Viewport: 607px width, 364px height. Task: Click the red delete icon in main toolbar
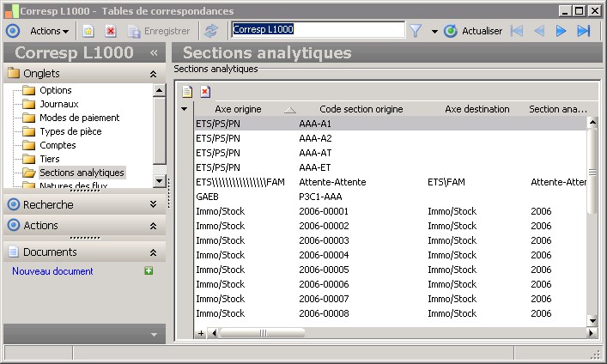[x=111, y=31]
